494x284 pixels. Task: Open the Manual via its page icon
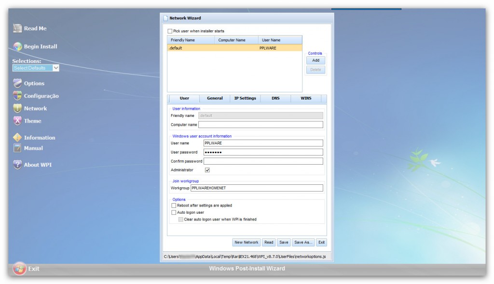[x=17, y=148]
